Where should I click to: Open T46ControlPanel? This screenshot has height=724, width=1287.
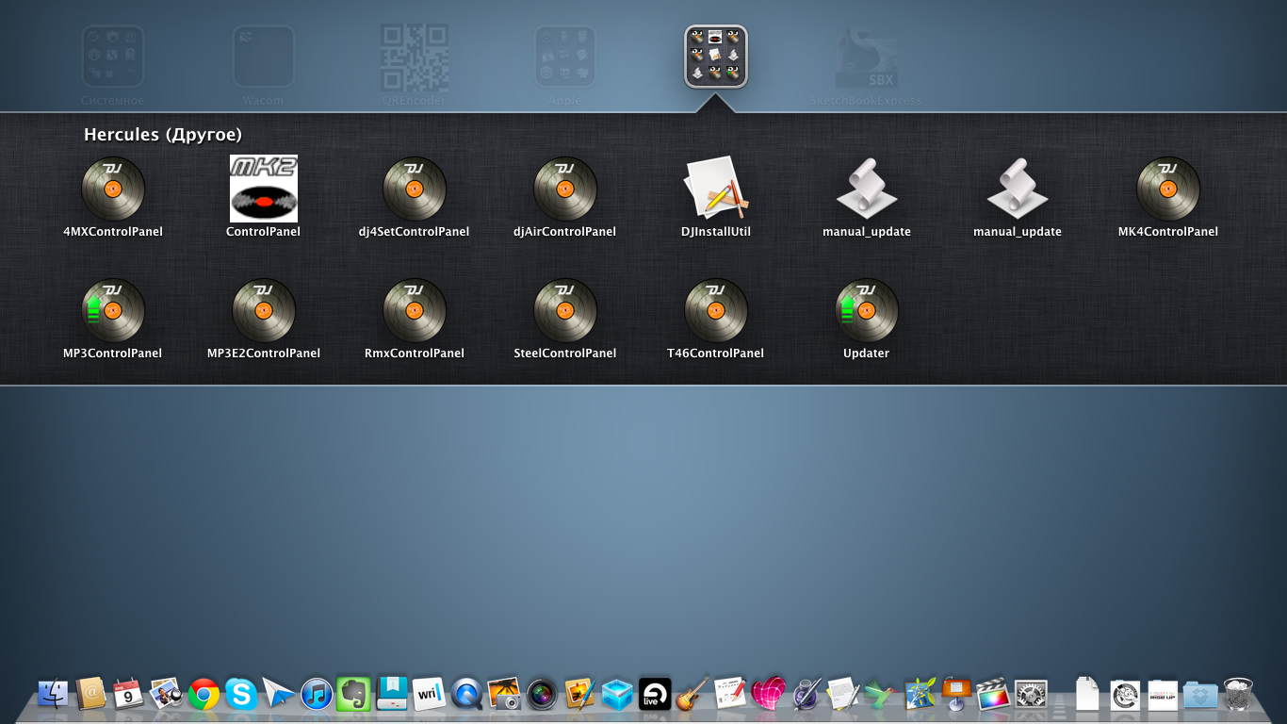(x=716, y=311)
